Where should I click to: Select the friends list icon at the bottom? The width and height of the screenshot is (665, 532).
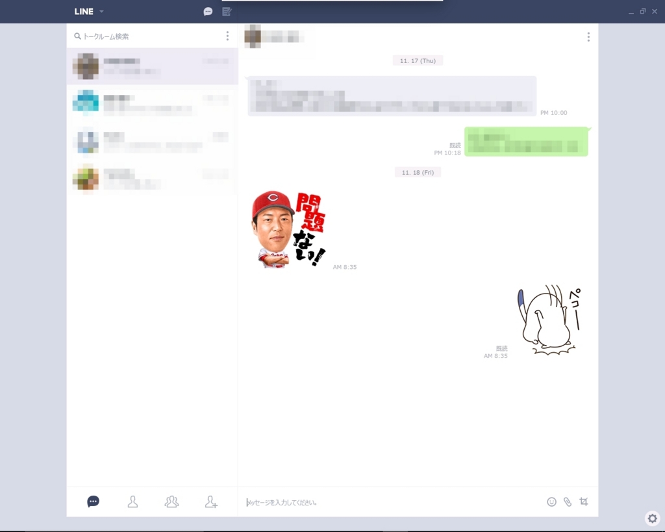point(132,501)
